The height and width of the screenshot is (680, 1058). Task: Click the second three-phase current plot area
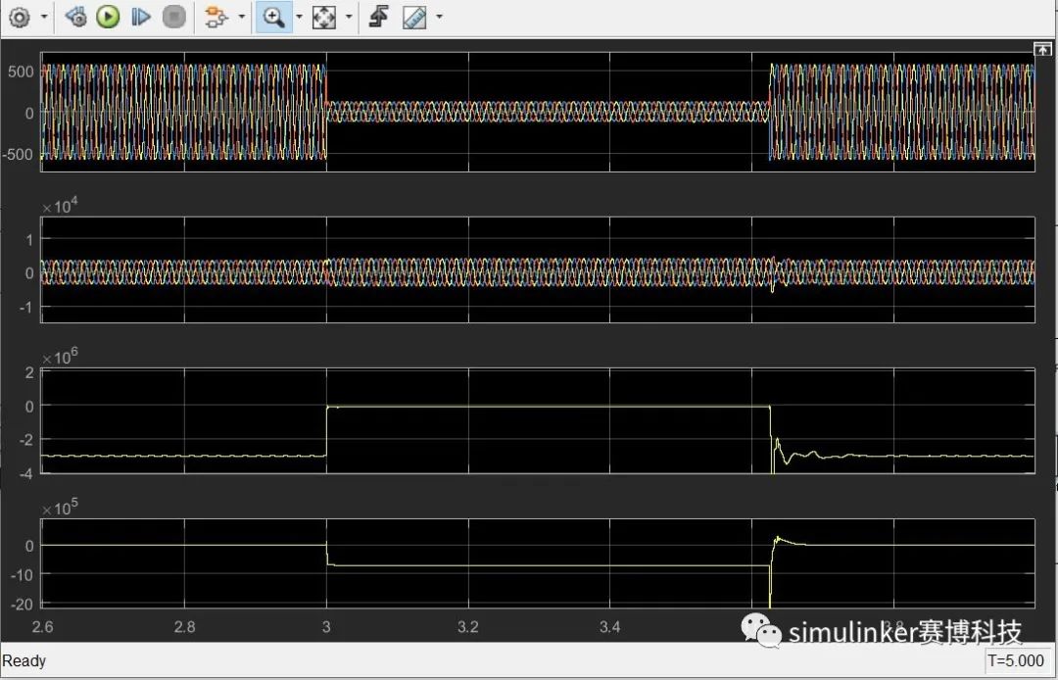pos(538,269)
